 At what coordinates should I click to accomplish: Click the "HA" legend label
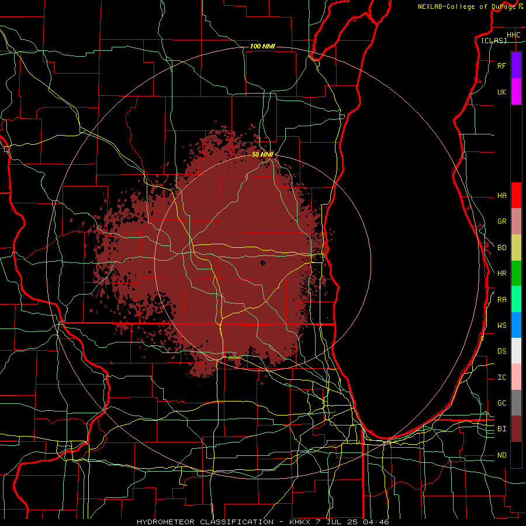point(501,195)
